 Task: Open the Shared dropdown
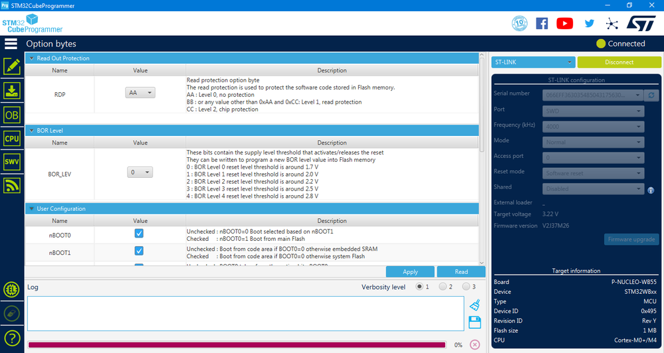[594, 189]
